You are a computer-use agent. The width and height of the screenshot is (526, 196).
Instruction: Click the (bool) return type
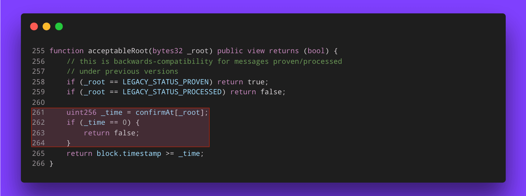tap(316, 51)
